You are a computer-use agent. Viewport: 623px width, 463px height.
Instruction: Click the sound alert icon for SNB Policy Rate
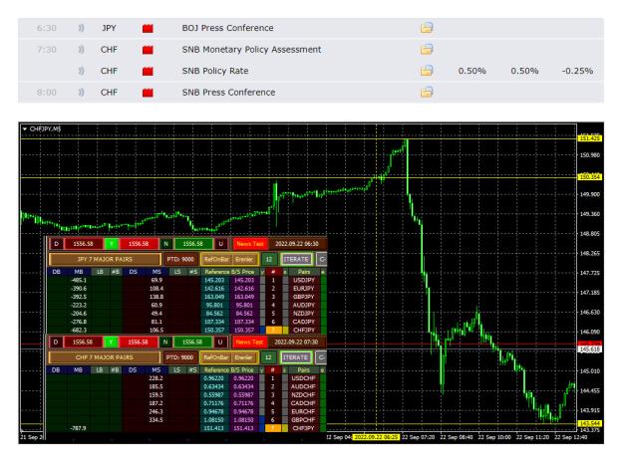81,71
